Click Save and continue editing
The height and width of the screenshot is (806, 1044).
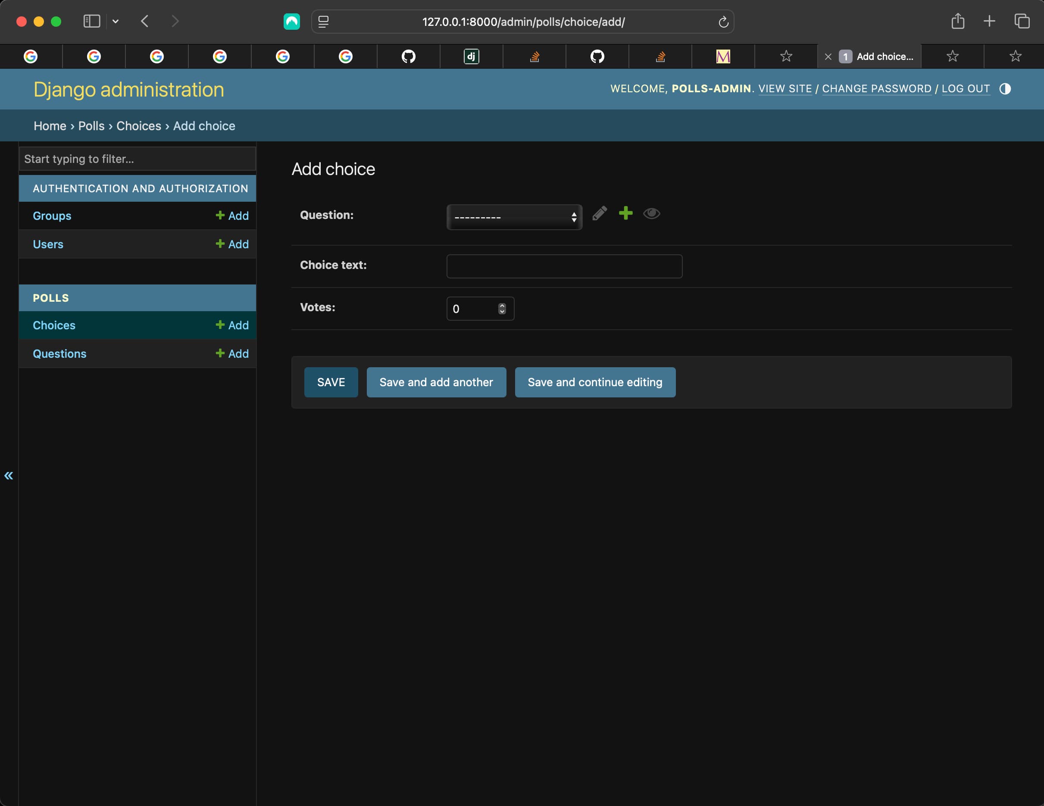(595, 382)
